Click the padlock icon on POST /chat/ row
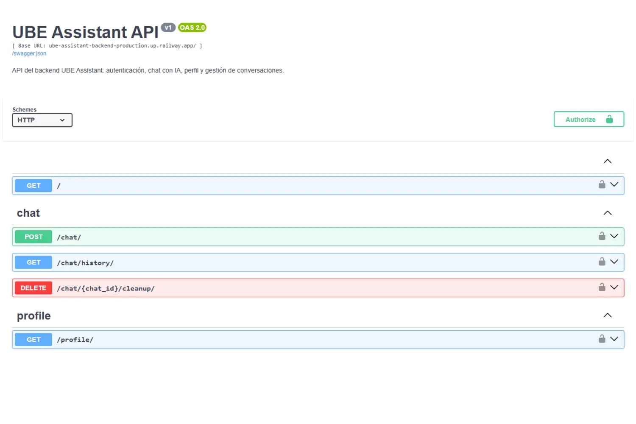Image resolution: width=636 pixels, height=424 pixels. tap(602, 236)
